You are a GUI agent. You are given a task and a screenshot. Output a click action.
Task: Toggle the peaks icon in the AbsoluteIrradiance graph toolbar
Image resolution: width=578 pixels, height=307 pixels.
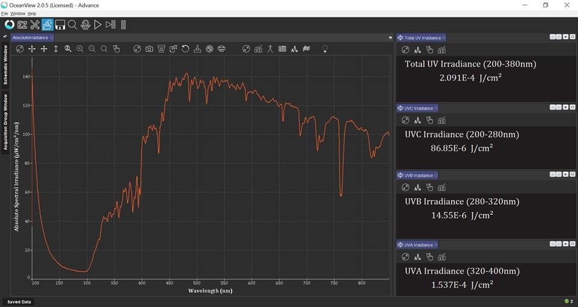294,49
